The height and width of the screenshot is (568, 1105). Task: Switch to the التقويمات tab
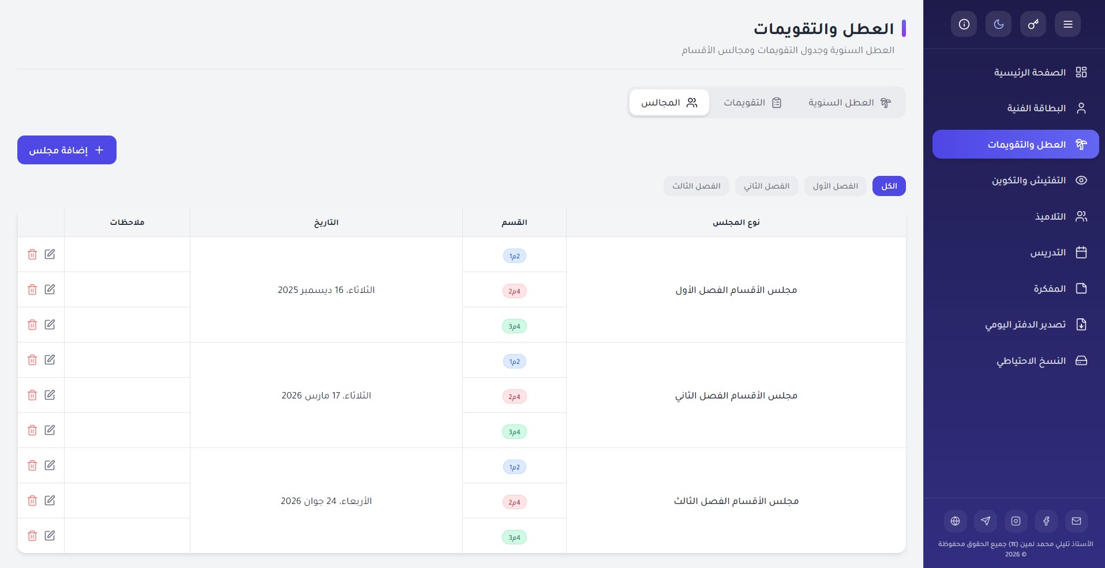tap(752, 103)
